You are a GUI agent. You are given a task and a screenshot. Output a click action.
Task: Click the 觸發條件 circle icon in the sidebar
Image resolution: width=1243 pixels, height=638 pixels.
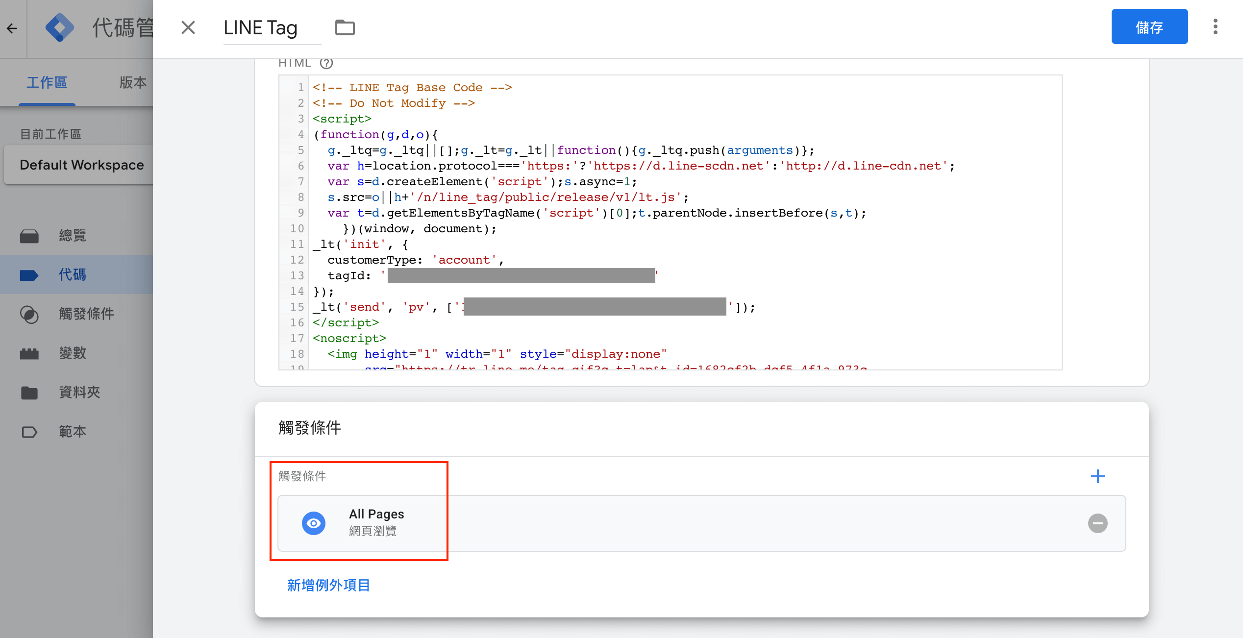(x=29, y=315)
